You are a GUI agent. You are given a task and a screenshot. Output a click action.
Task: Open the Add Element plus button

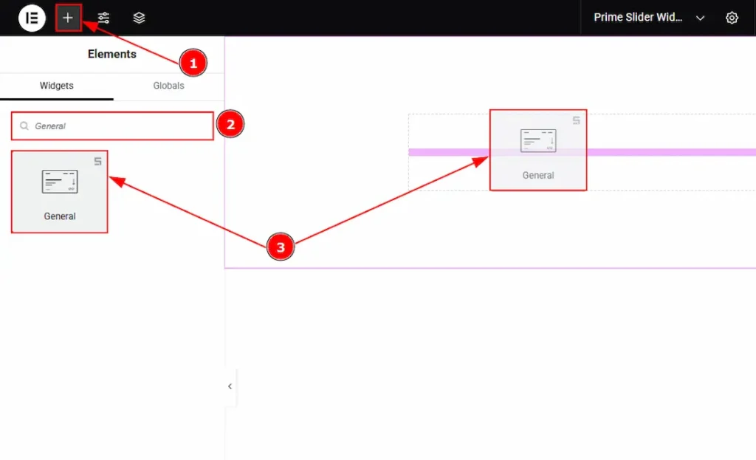(68, 18)
